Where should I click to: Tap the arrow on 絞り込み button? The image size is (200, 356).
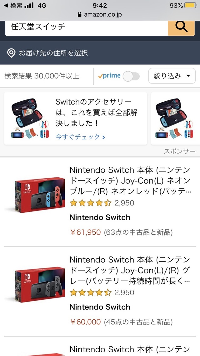coord(188,76)
